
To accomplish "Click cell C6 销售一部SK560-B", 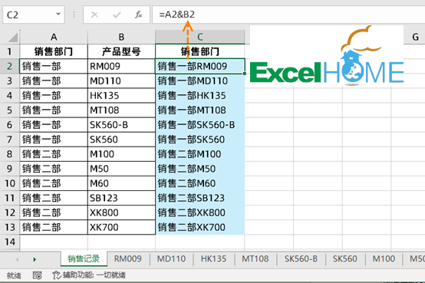I will [x=200, y=125].
